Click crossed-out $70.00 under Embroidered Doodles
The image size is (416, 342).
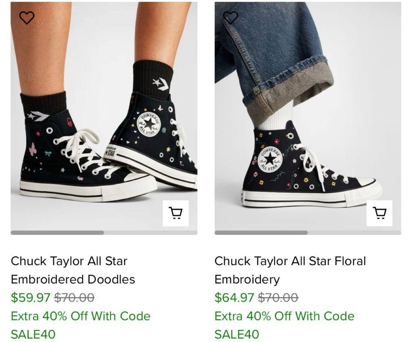click(74, 298)
